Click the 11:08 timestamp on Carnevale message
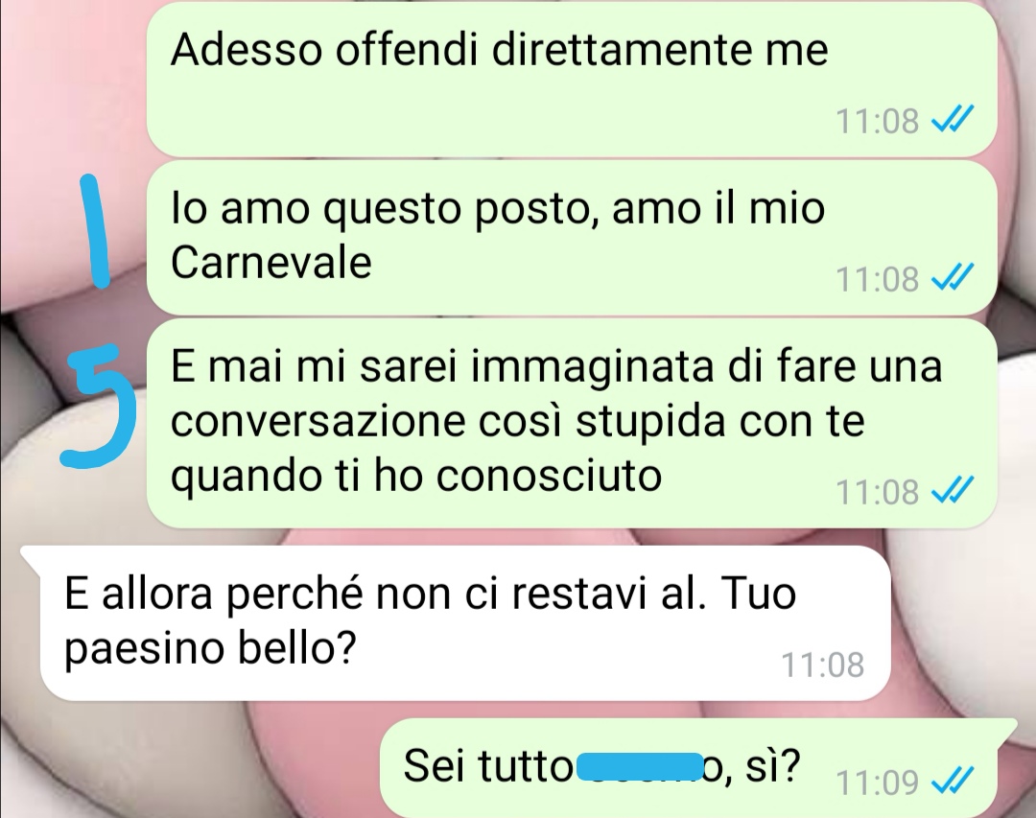1036x818 pixels. point(877,278)
